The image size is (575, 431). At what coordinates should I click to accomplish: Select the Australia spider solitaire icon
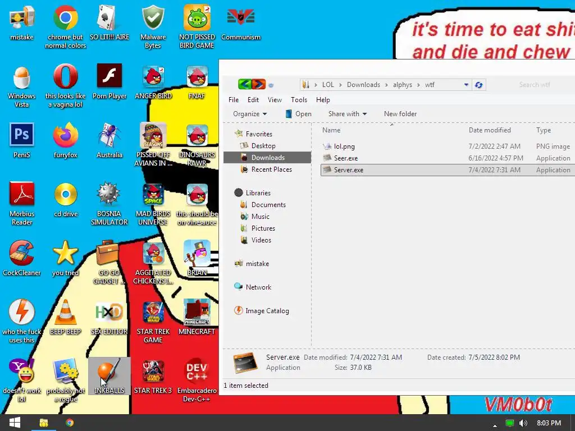tap(109, 140)
